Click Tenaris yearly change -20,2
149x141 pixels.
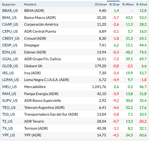coord(142,121)
